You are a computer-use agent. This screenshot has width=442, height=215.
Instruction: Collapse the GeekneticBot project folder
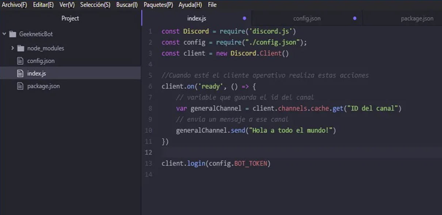point(4,34)
